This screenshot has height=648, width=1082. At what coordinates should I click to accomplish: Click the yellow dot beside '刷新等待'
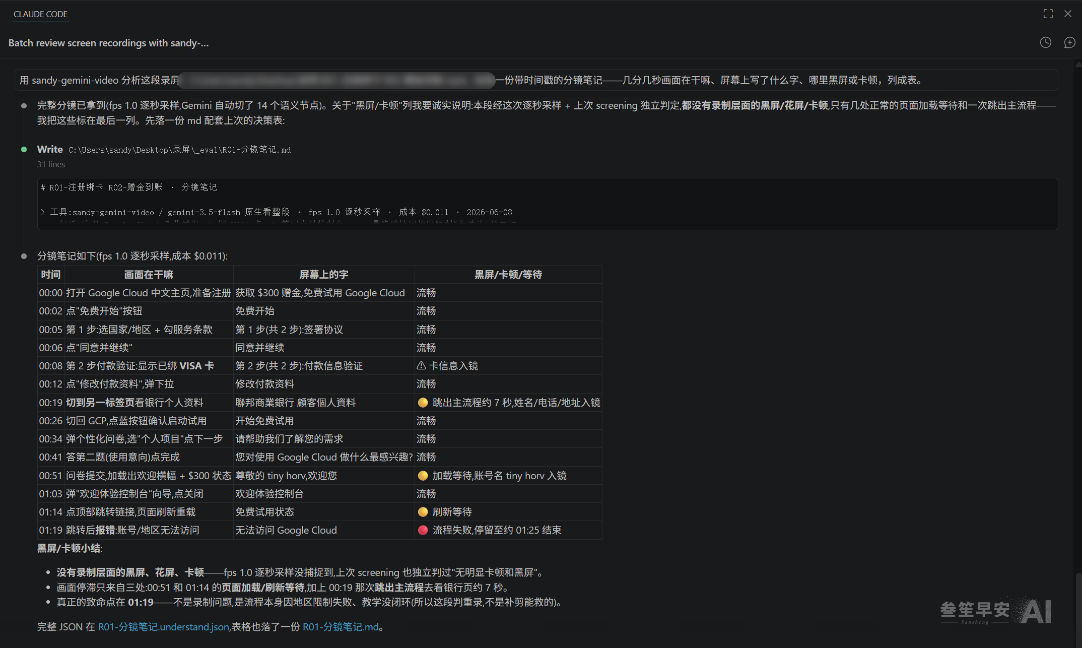click(423, 512)
